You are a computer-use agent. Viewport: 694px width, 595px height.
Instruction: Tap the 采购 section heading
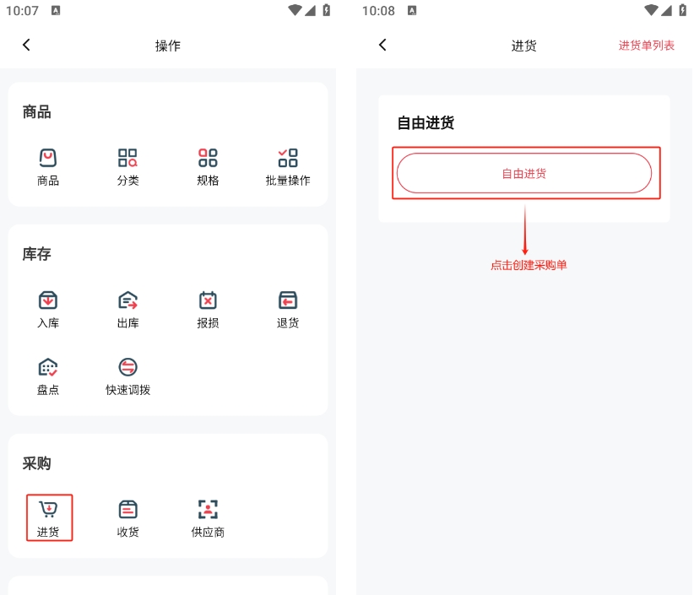tap(37, 463)
